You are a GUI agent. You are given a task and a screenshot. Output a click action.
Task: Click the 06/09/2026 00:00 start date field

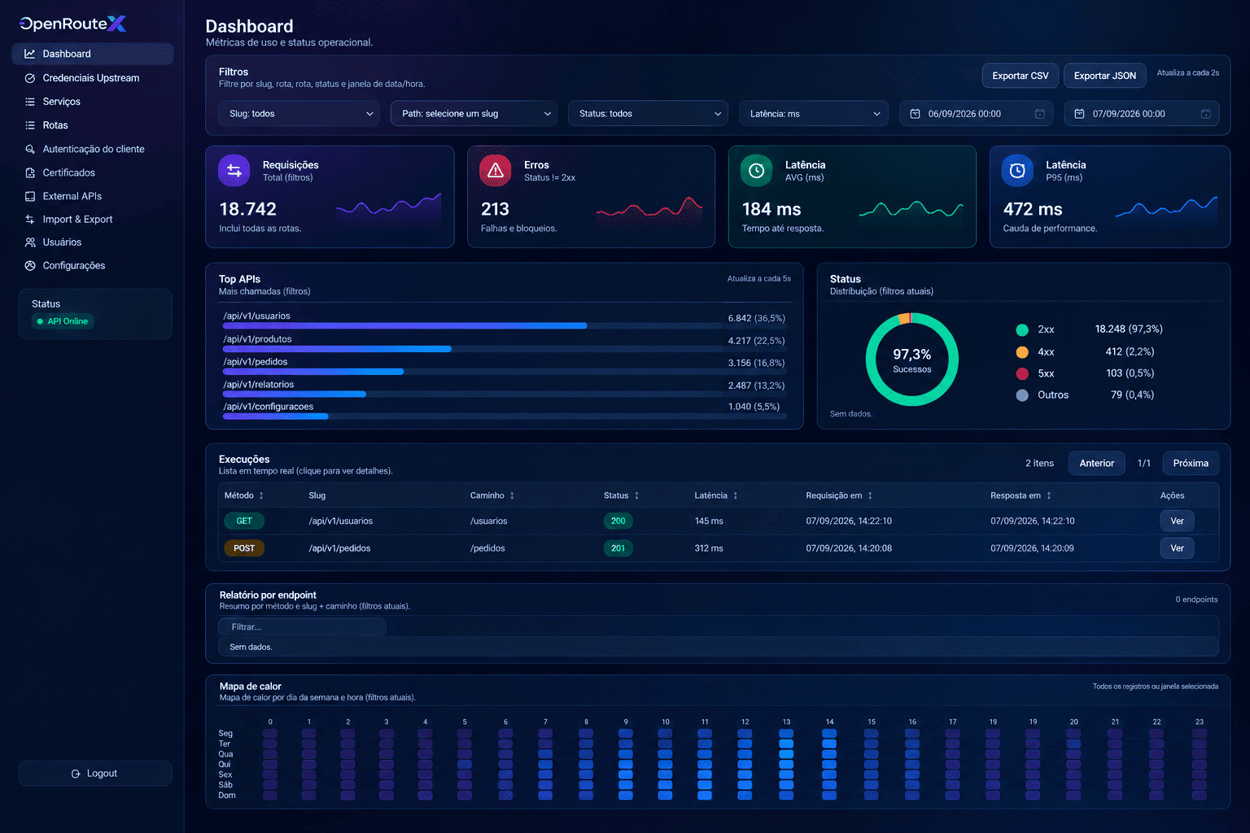tap(976, 114)
